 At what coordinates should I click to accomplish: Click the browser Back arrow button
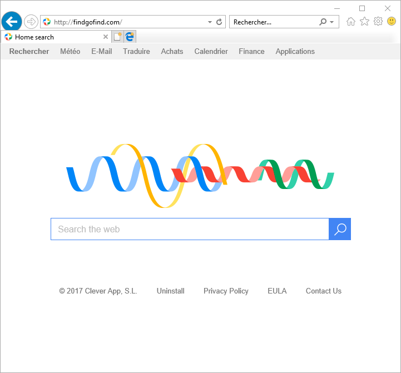pyautogui.click(x=12, y=22)
